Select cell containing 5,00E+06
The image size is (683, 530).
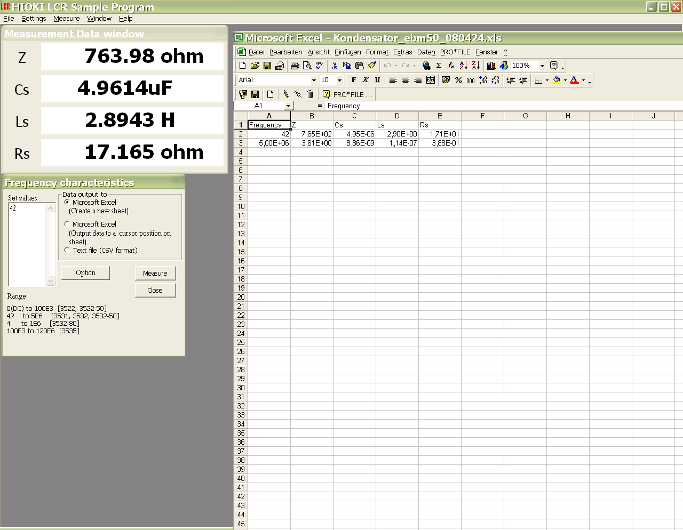tap(269, 143)
